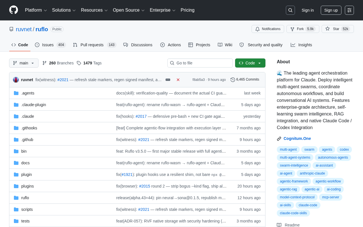Click the multi-agent topic tag

click(288, 150)
